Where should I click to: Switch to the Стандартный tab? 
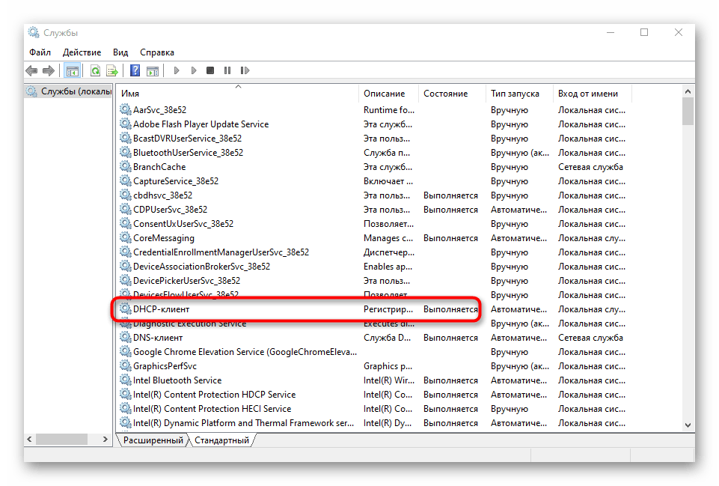(x=221, y=440)
